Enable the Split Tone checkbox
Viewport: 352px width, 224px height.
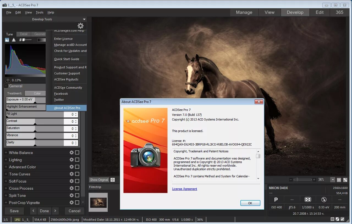tap(77, 195)
